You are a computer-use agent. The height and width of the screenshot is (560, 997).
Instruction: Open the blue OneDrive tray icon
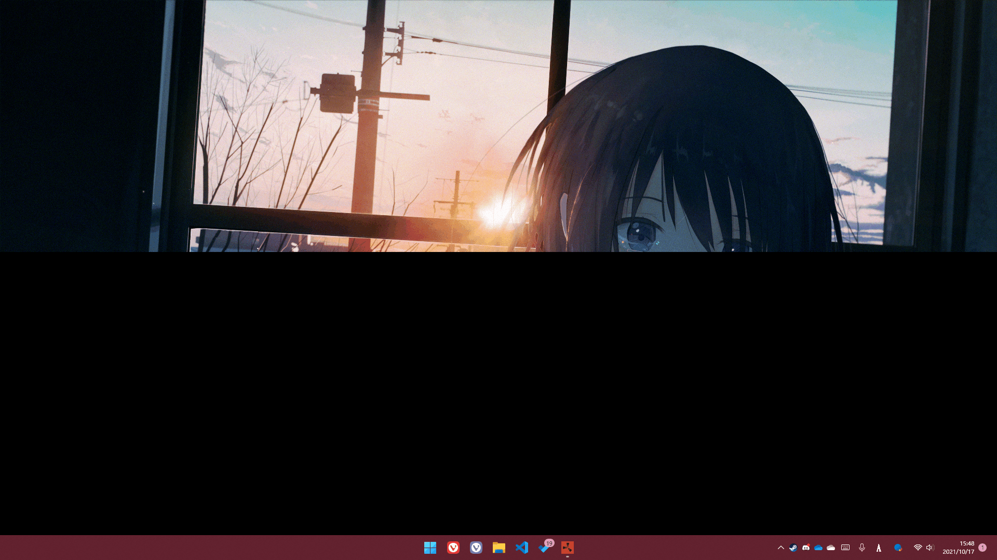pos(818,548)
